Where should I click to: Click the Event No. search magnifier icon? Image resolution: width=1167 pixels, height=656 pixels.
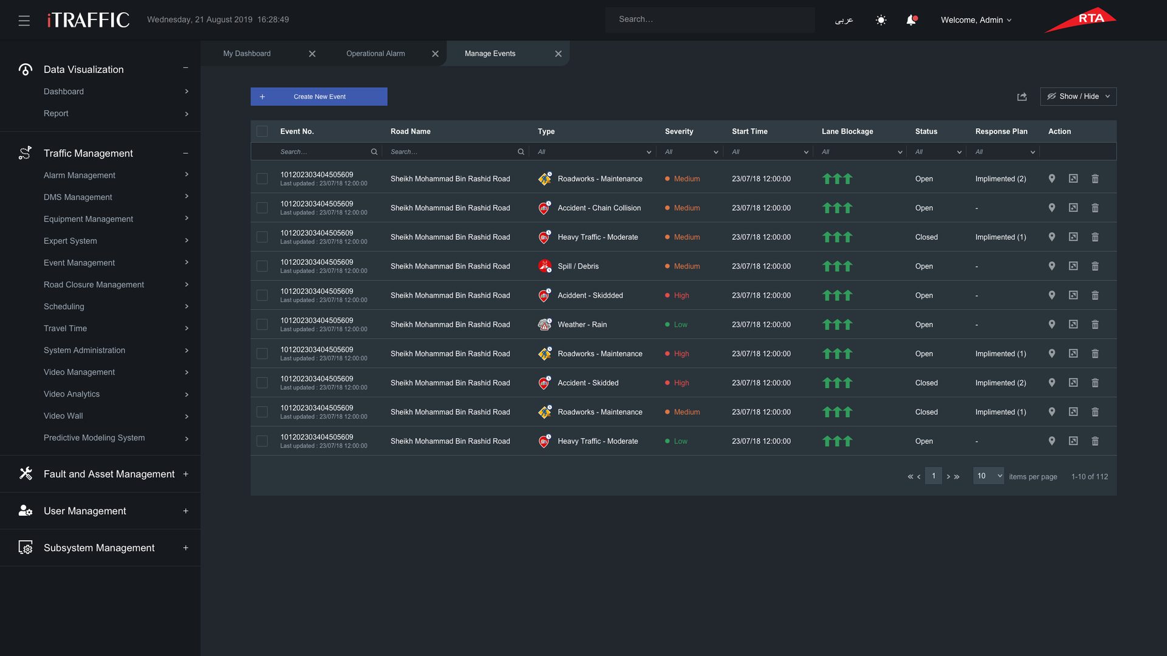point(374,152)
